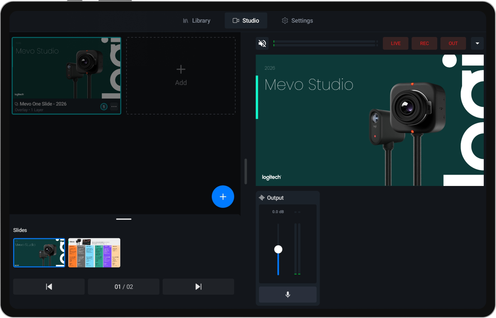Click the Output panel audio levels icon
The image size is (496, 318).
261,197
